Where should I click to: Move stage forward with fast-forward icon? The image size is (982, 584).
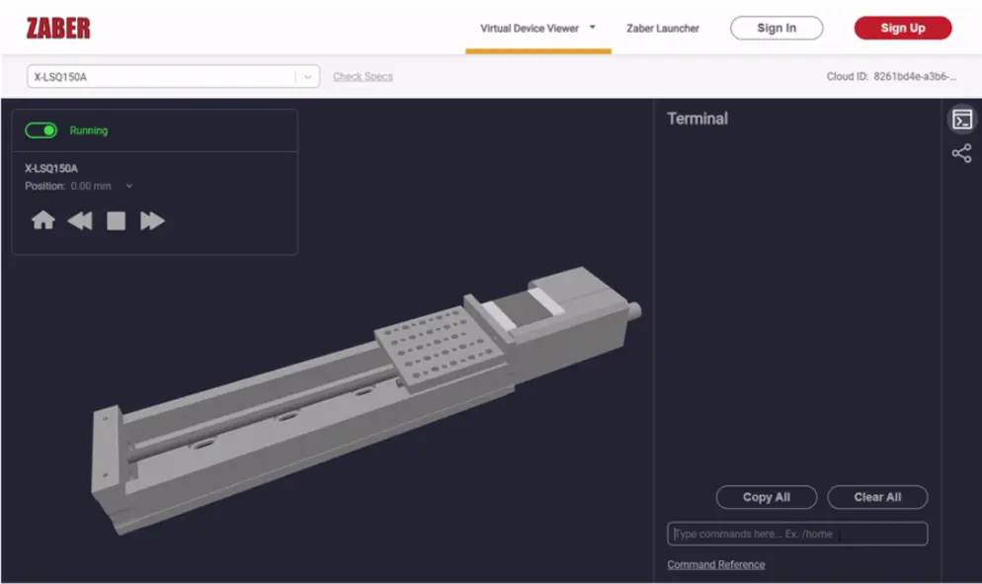(152, 220)
